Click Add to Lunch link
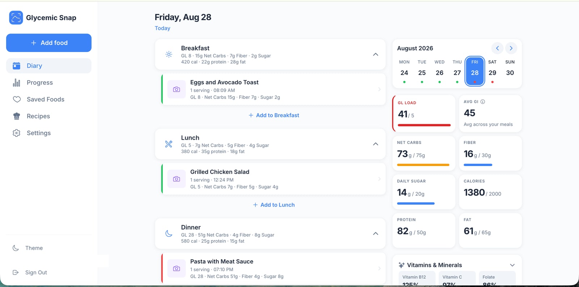This screenshot has height=287, width=579. coord(274,205)
